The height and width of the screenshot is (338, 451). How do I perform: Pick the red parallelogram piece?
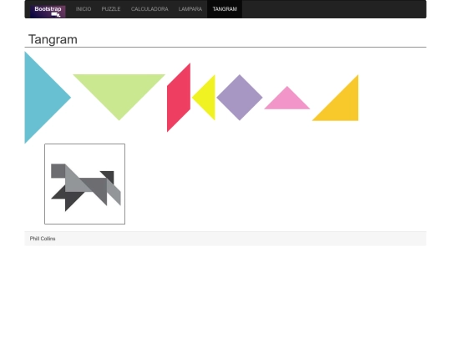coord(179,98)
